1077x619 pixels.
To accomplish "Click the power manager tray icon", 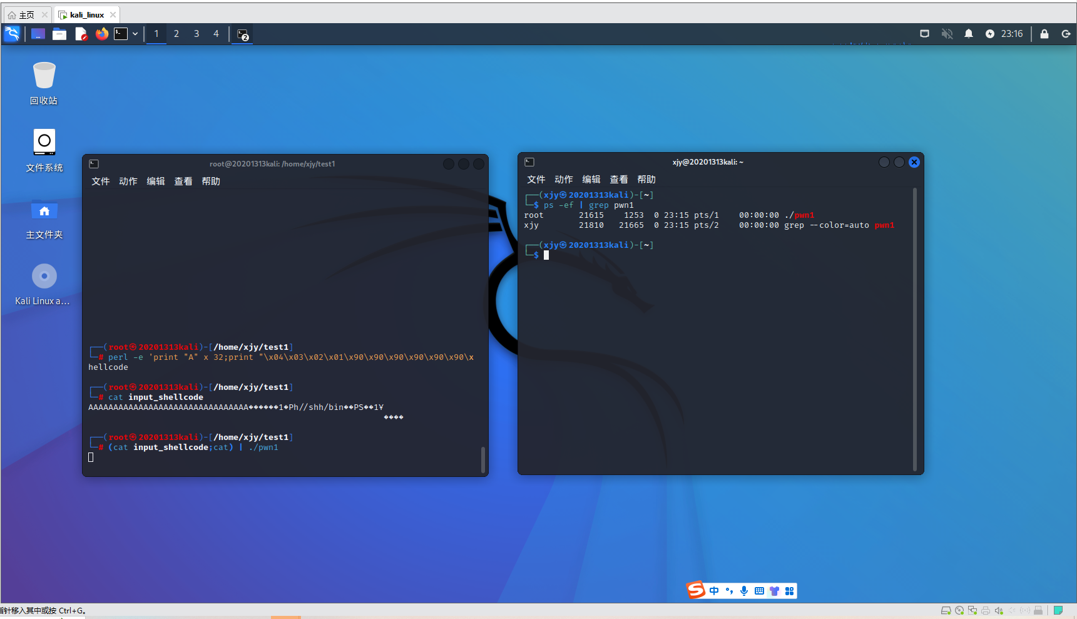I will (x=990, y=34).
